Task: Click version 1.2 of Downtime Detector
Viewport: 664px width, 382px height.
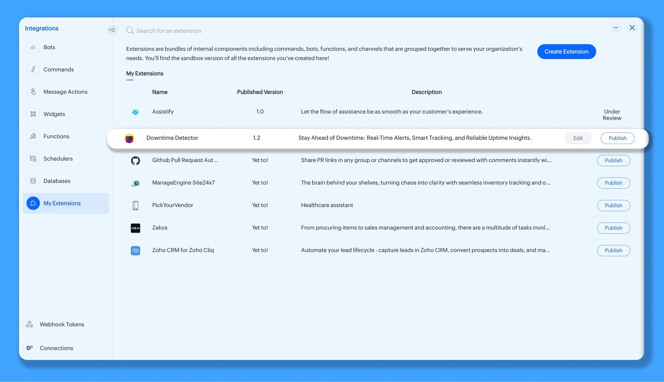Action: pyautogui.click(x=257, y=138)
